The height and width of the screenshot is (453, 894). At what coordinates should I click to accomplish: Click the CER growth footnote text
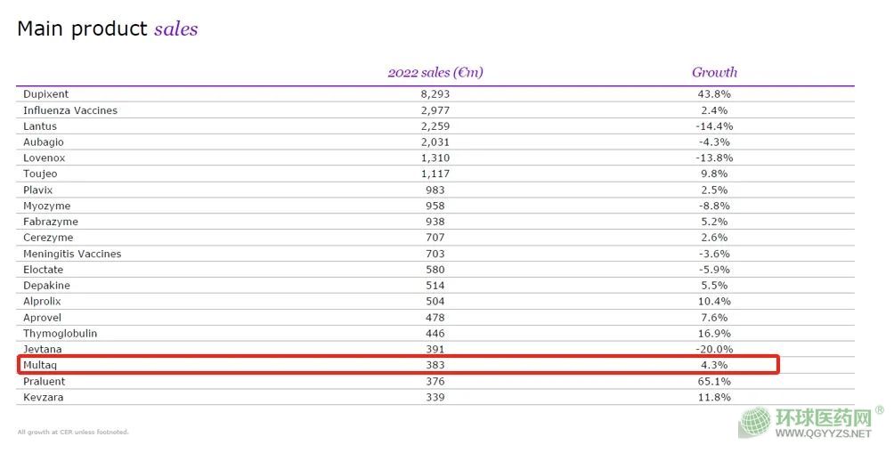(x=73, y=433)
